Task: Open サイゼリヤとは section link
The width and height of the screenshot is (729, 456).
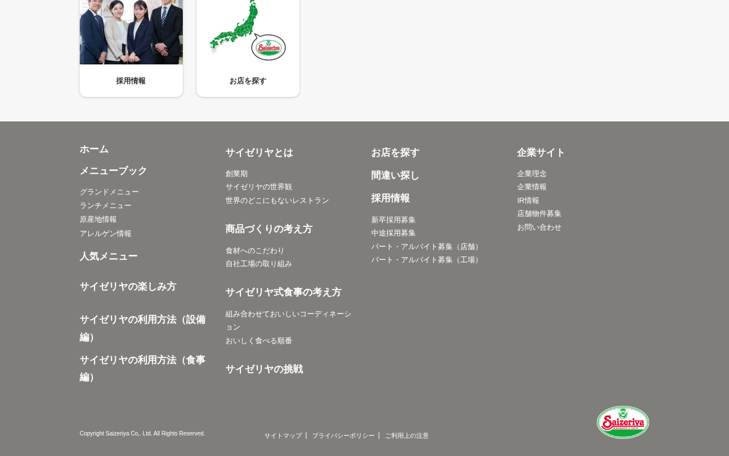Action: pyautogui.click(x=259, y=153)
